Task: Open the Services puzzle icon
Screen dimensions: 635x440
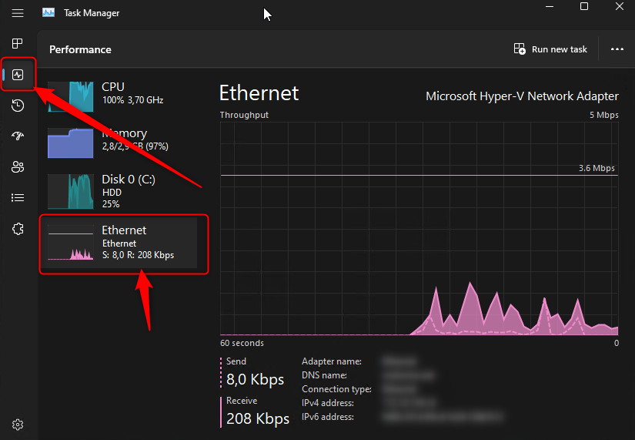Action: click(18, 229)
